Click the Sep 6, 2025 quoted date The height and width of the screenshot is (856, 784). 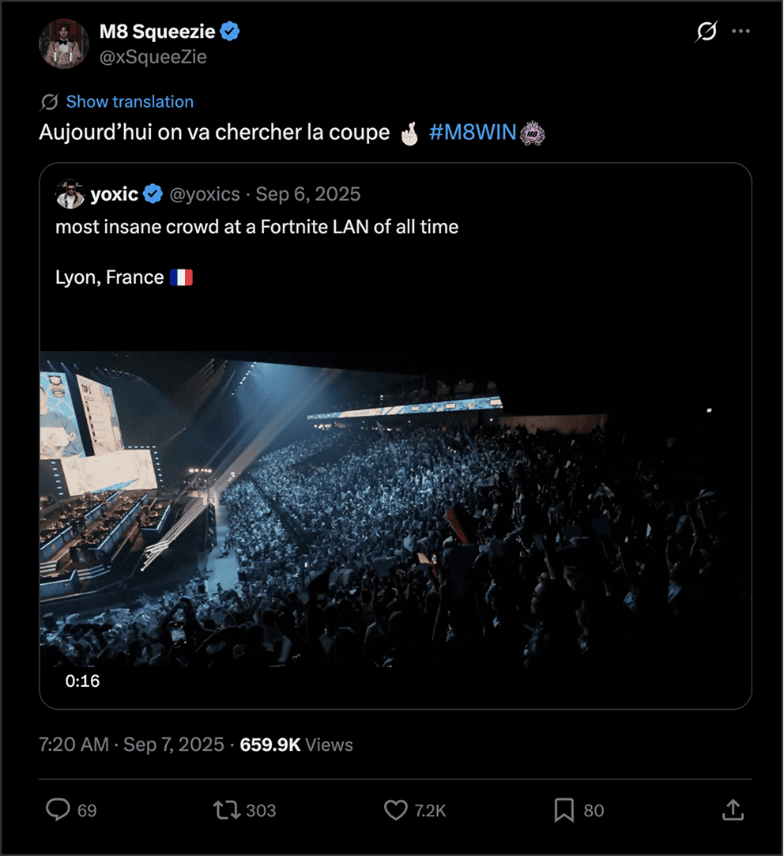click(x=307, y=194)
